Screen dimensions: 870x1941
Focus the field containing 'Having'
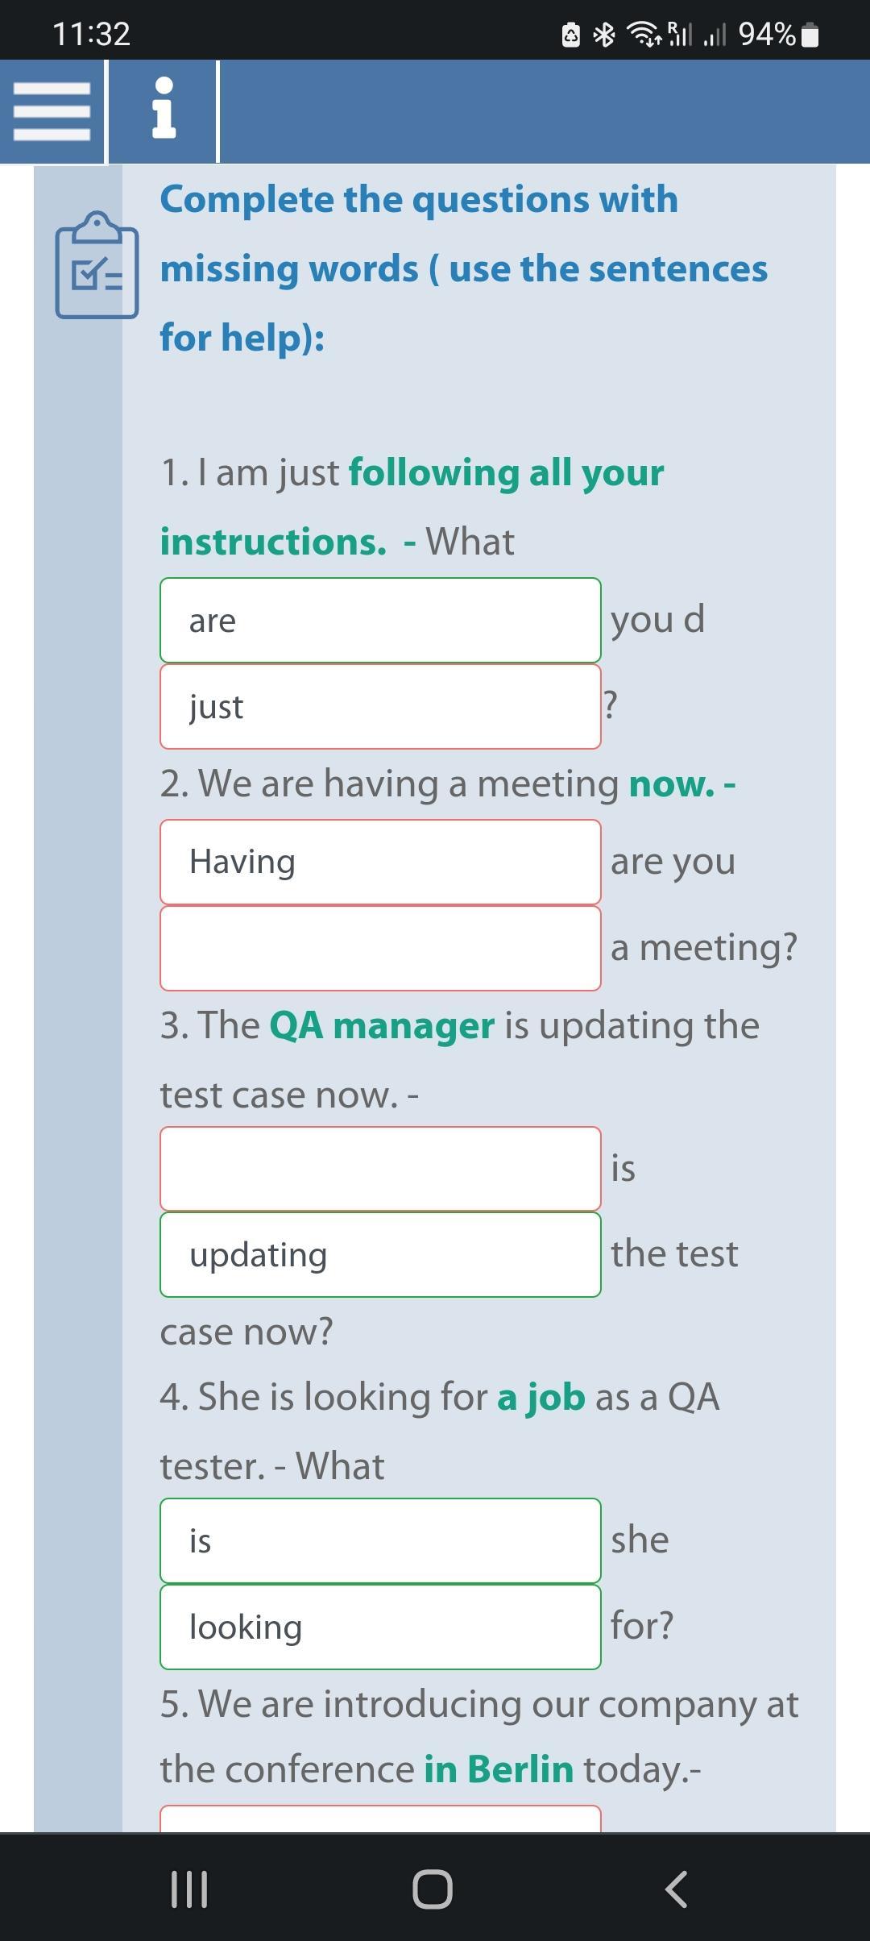[x=380, y=862]
